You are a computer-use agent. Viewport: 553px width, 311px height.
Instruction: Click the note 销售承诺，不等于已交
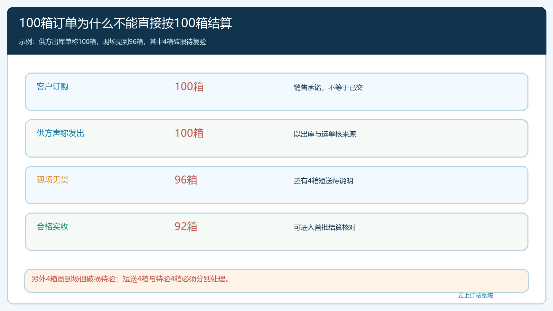pos(328,87)
